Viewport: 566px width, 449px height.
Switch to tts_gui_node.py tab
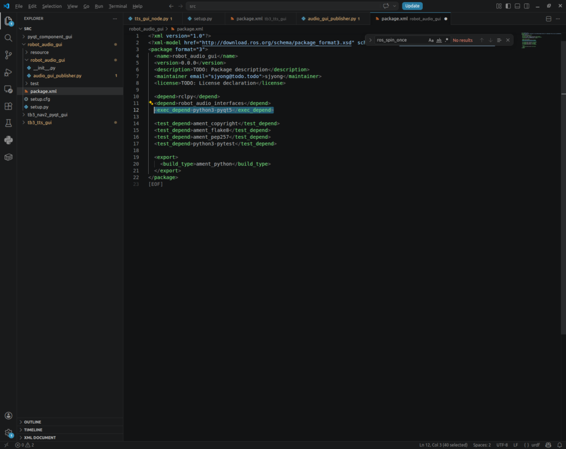(151, 19)
